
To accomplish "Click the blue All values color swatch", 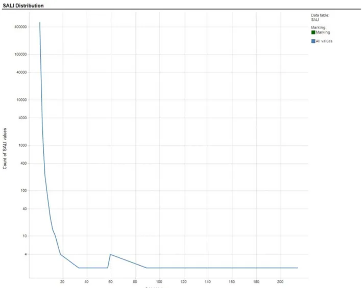I will (313, 41).
